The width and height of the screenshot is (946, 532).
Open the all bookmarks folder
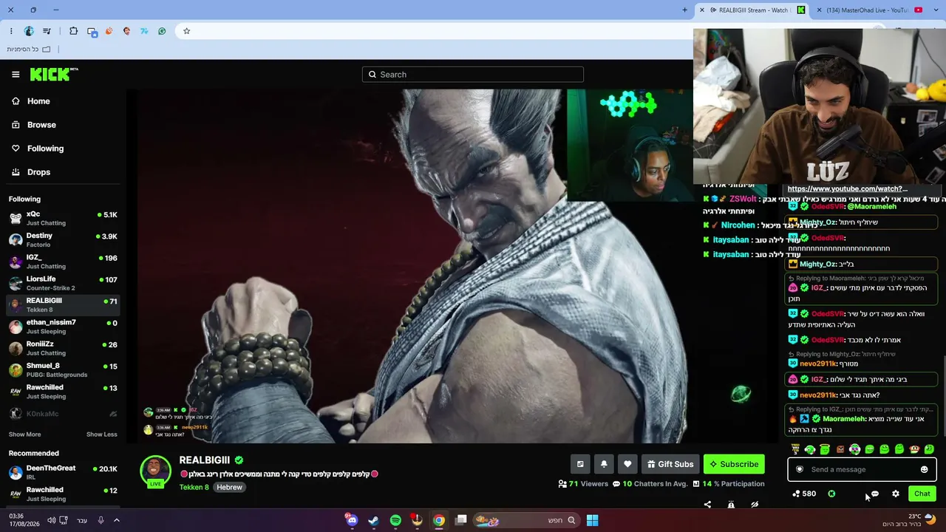coord(29,50)
